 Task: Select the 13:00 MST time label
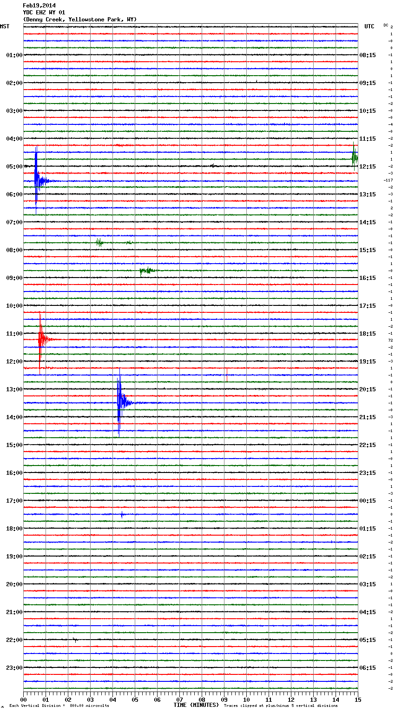pos(14,389)
